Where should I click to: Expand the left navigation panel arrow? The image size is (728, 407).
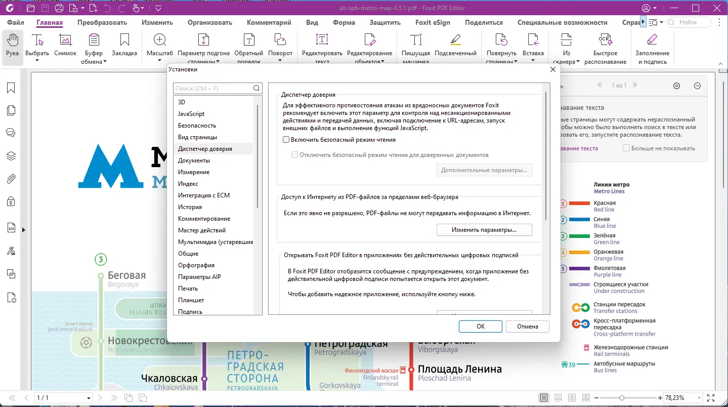(x=23, y=230)
